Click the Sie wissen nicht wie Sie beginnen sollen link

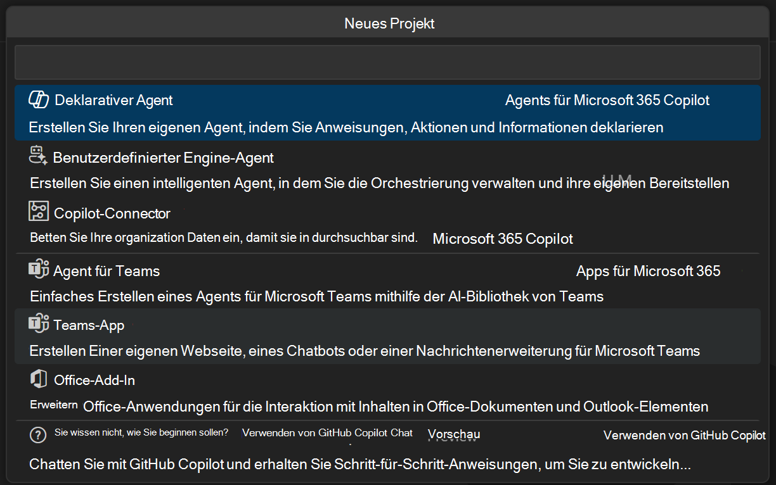point(141,433)
